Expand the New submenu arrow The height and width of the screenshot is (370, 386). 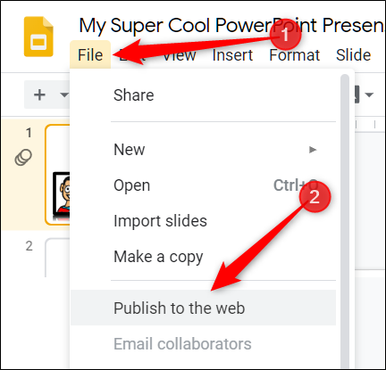[x=313, y=150]
